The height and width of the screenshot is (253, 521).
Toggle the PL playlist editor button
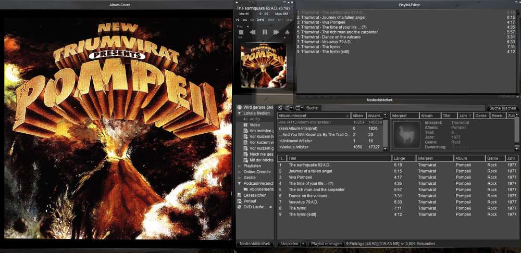coord(238,19)
